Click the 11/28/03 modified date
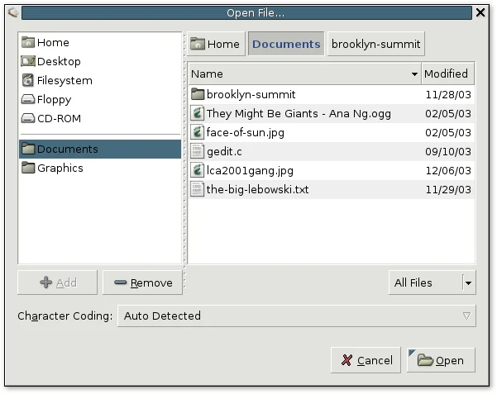The height and width of the screenshot is (394, 497). [x=448, y=95]
